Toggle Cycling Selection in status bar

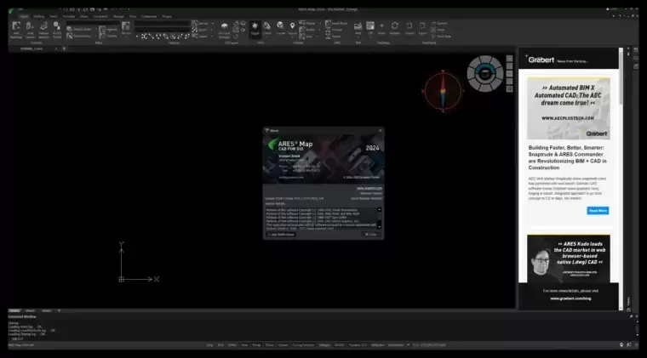303,344
